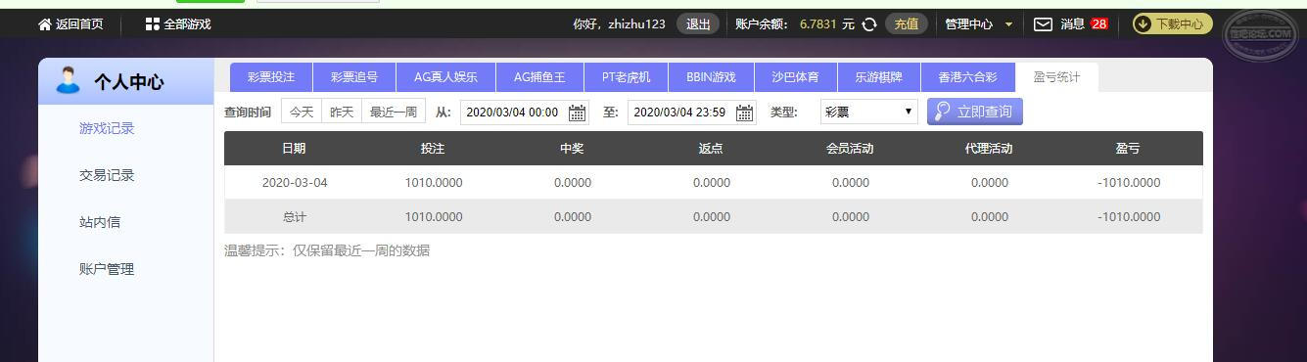Select the 今天 quick time filter
Screen dimensions: 1307x362
tap(302, 112)
